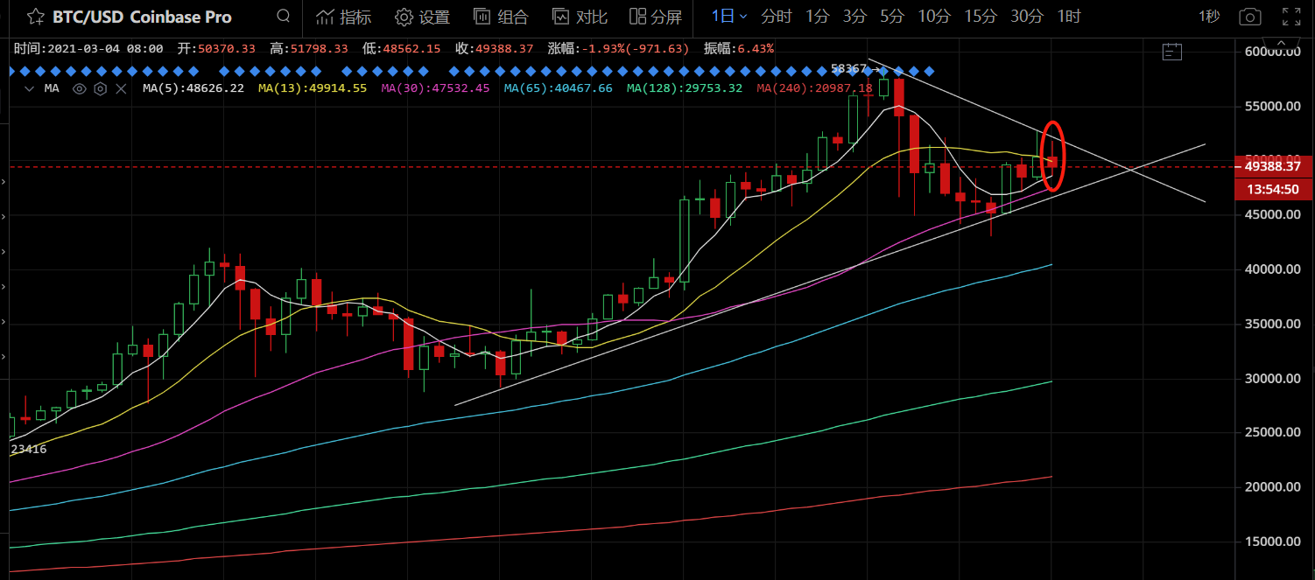1315x580 pixels.
Task: Collapse the top toolbar with up chevron
Action: pyautogui.click(x=1283, y=44)
